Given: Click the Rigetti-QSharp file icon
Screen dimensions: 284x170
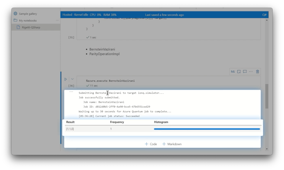Looking at the screenshot, I should pos(18,27).
